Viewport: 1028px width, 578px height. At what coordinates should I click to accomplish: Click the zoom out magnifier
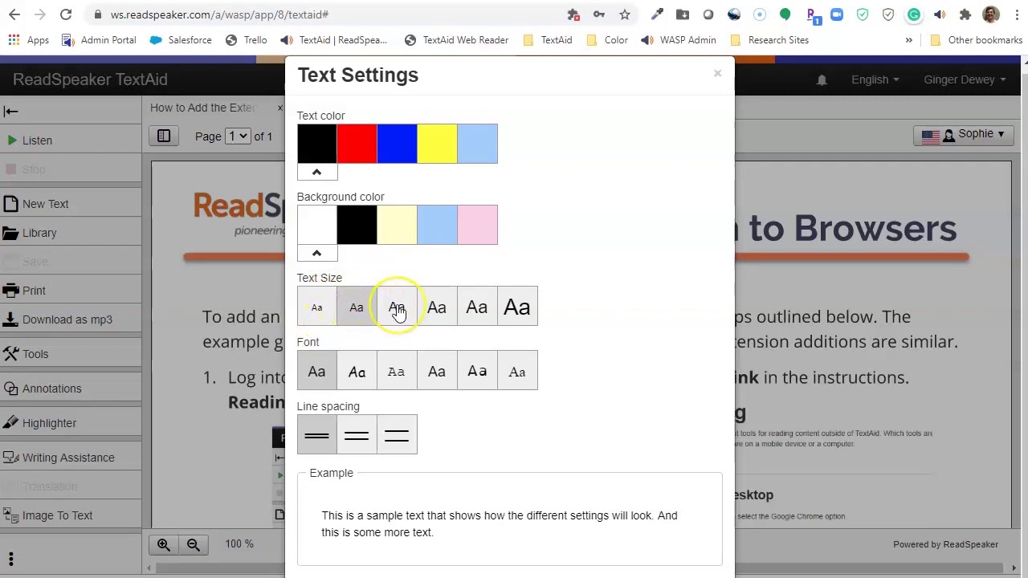click(x=194, y=544)
